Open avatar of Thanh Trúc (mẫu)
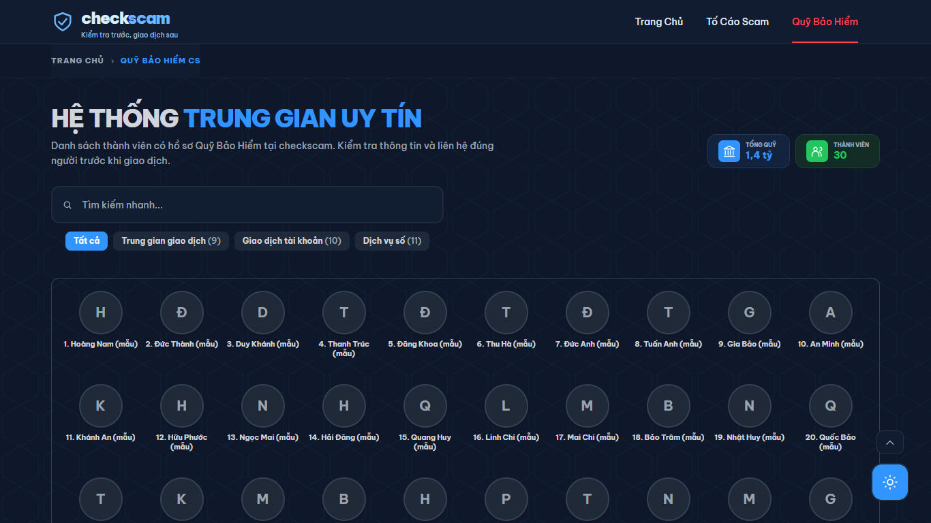Screen dimensions: 931x523 pyautogui.click(x=344, y=313)
